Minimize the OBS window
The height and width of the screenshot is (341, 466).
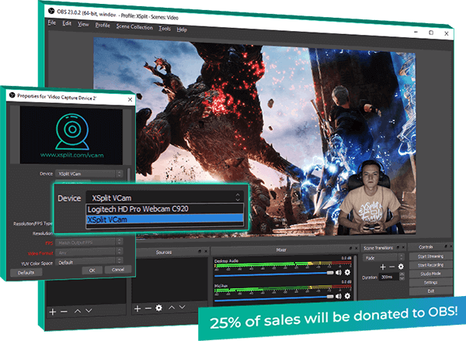(416, 32)
